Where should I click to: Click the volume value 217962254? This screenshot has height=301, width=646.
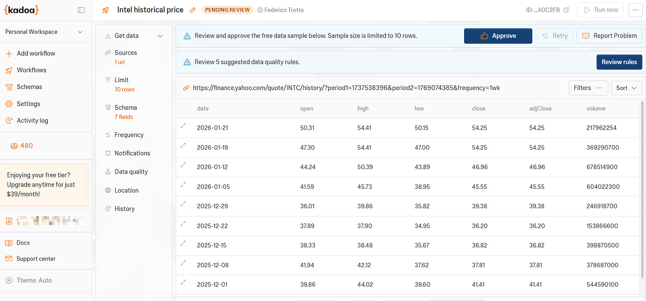pyautogui.click(x=602, y=128)
